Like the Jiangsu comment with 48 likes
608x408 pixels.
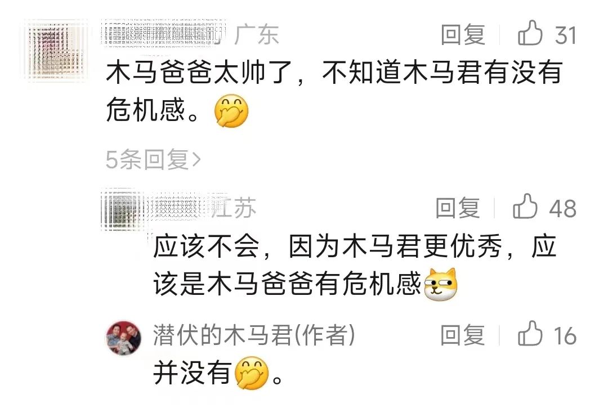pyautogui.click(x=525, y=207)
